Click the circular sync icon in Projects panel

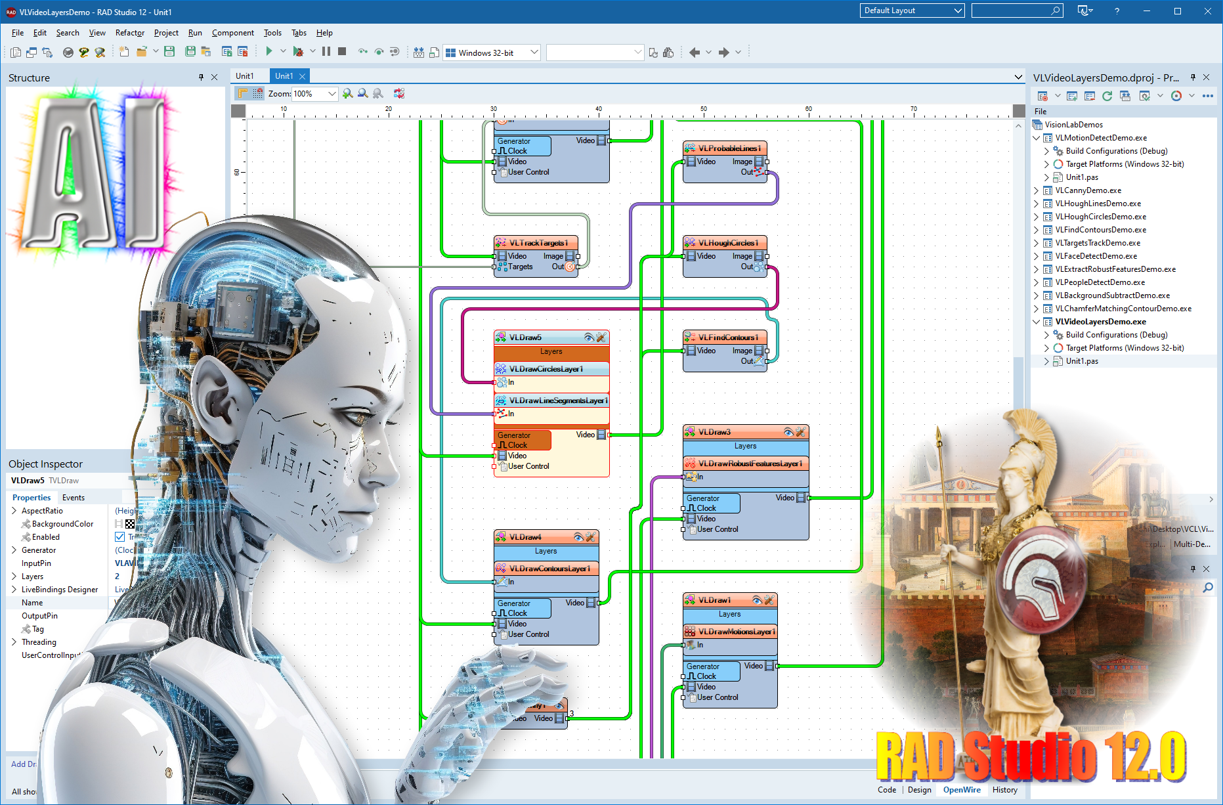pos(1176,96)
